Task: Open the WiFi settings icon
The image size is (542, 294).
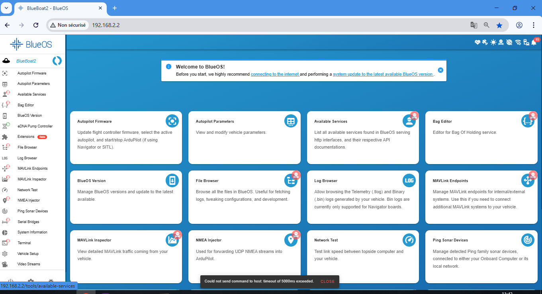Action: (518, 42)
